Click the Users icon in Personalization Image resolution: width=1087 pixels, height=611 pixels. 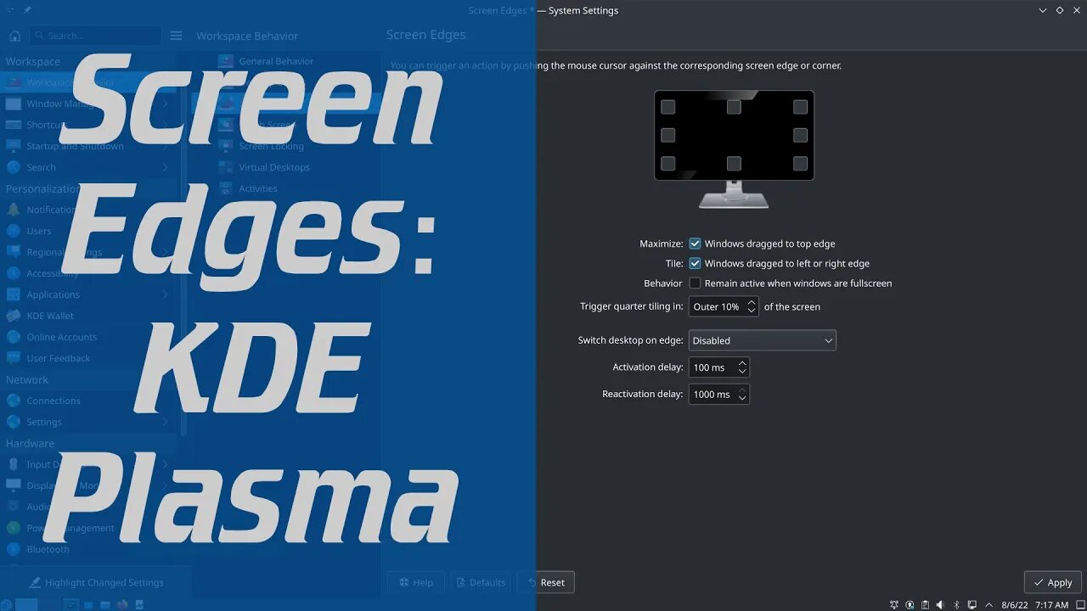pyautogui.click(x=13, y=231)
